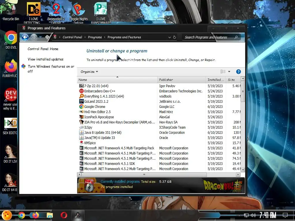Image resolution: width=295 pixels, height=221 pixels.
Task: Open the volume speaker tray icon
Action: [253, 215]
